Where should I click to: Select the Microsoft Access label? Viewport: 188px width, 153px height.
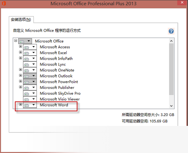point(55,47)
